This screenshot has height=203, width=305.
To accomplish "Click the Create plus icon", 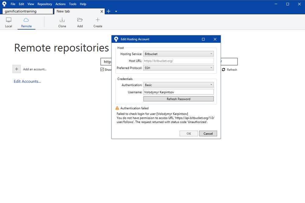I will pos(98,20).
